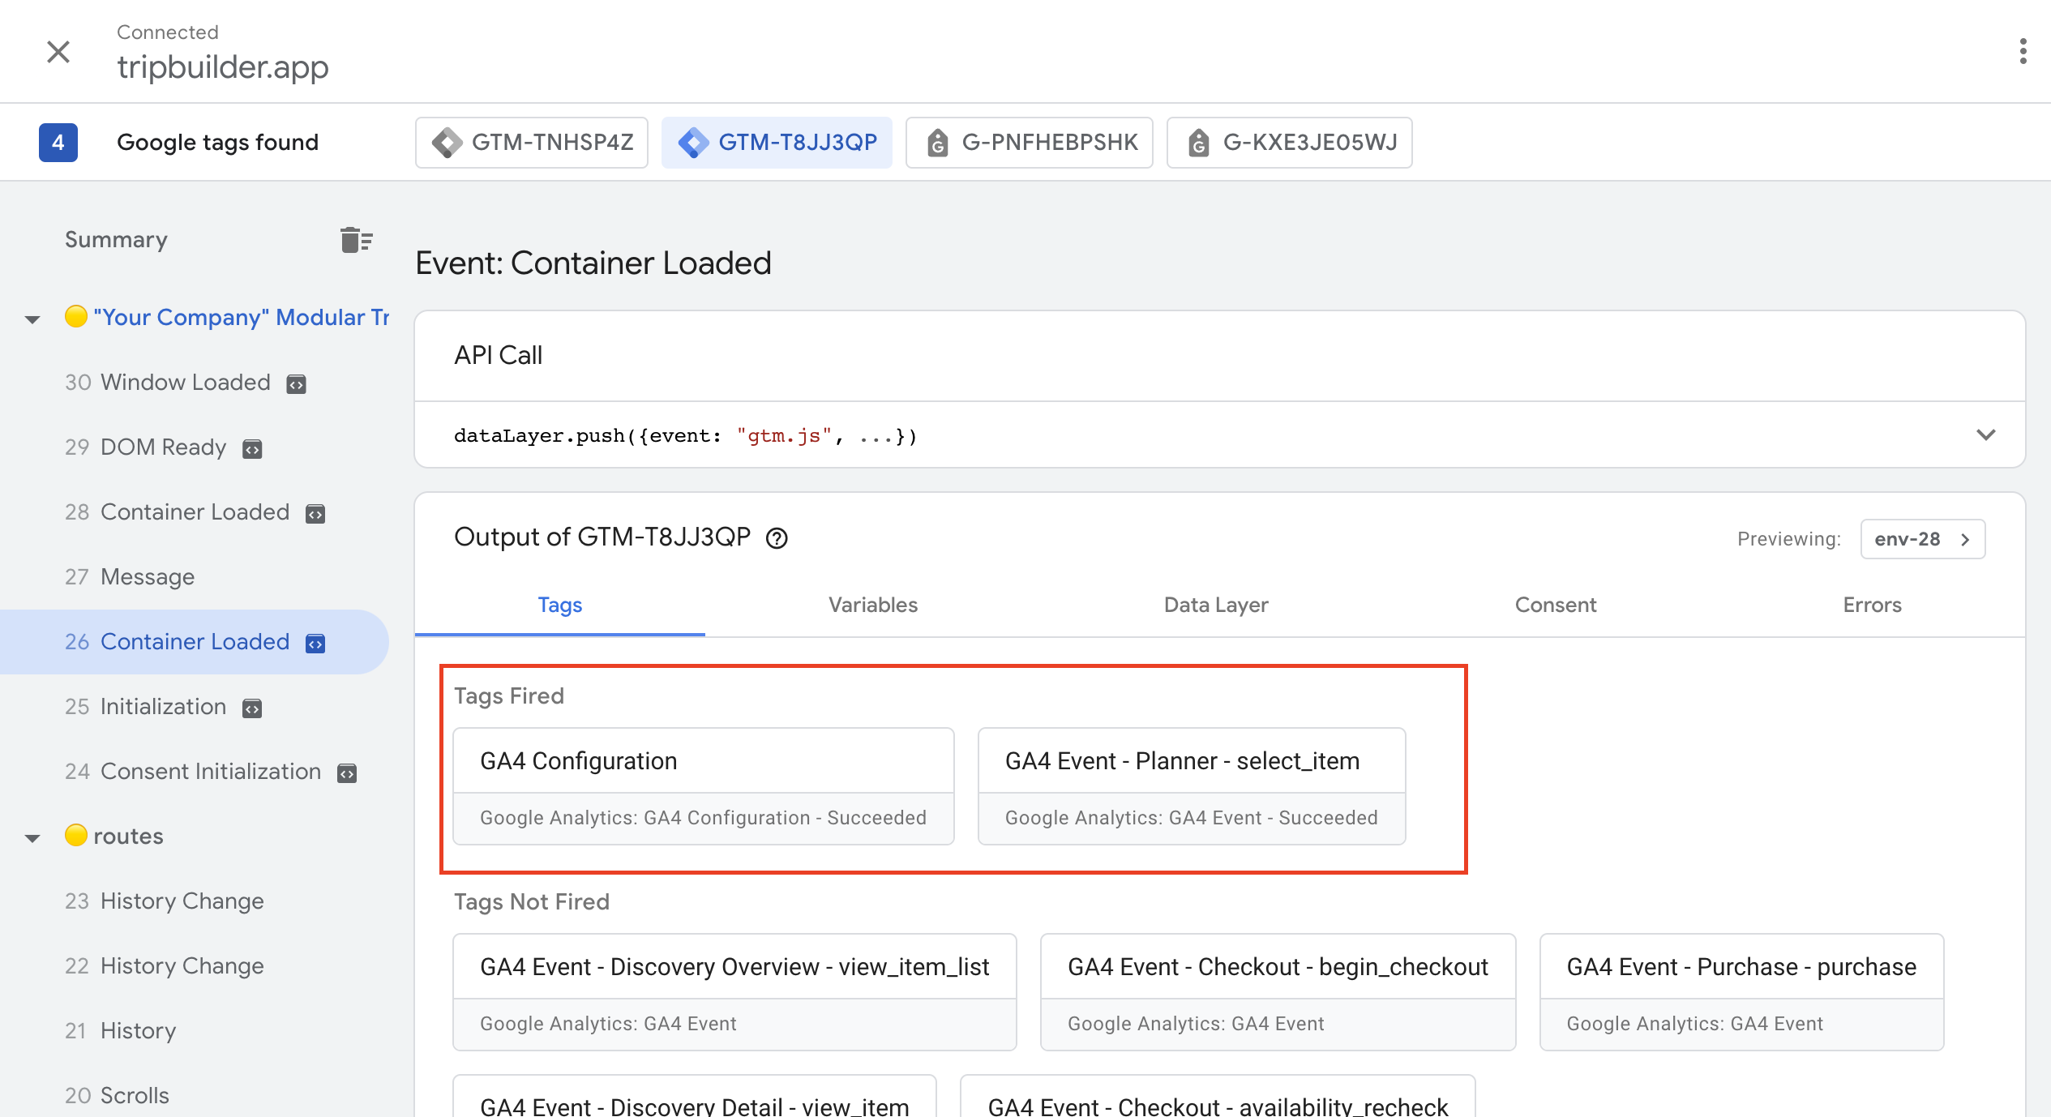2051x1117 pixels.
Task: Click the API icon beside 26 Container Loaded
Action: (x=315, y=644)
